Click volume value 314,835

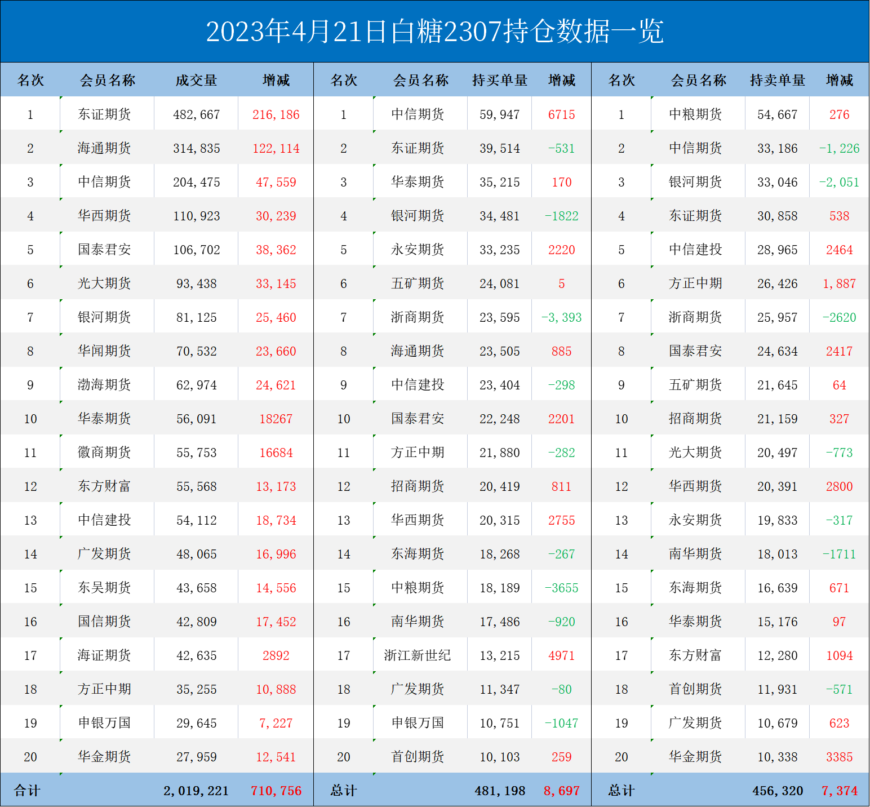tap(196, 148)
